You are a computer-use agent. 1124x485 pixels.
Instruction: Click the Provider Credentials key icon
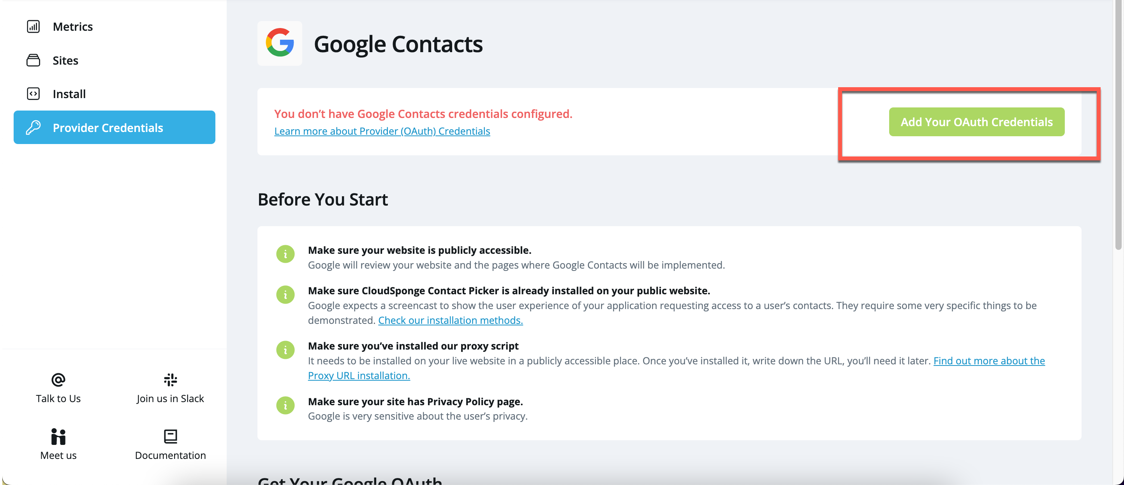pyautogui.click(x=33, y=127)
